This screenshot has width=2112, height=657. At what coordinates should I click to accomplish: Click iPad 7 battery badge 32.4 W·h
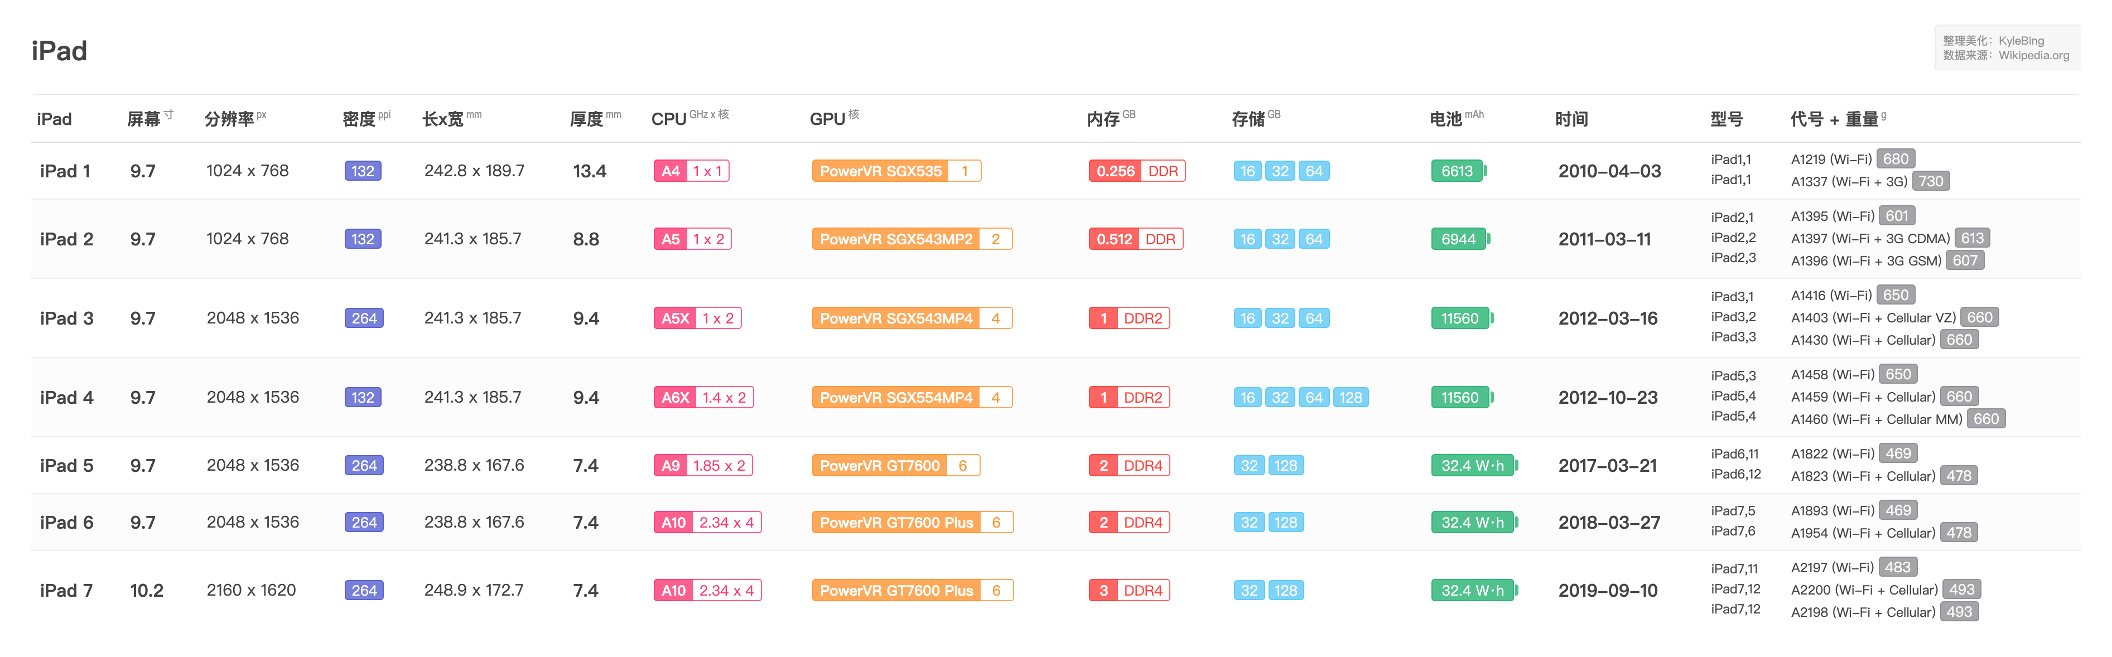(x=1474, y=591)
